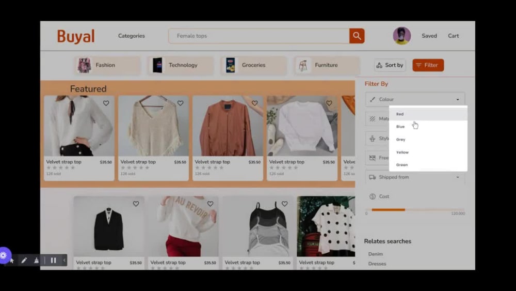Open the black blazer product image
516x291 pixels.
pyautogui.click(x=109, y=226)
